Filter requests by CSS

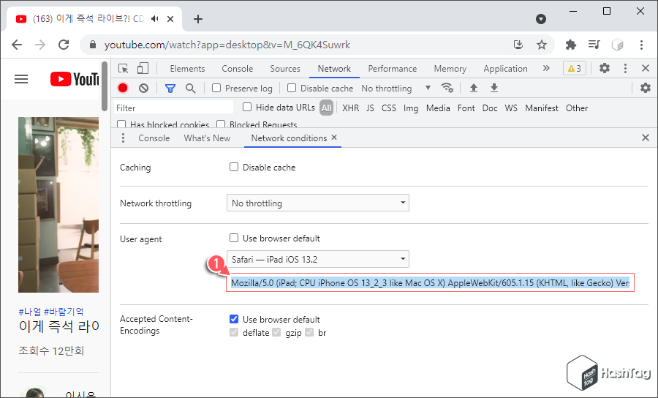[x=389, y=108]
